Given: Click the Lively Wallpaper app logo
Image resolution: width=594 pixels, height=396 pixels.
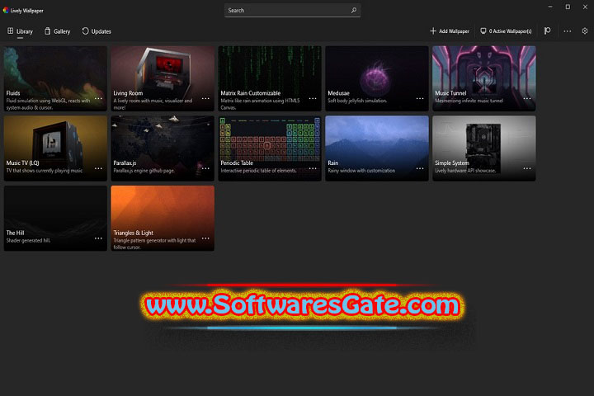Looking at the screenshot, I should 6,11.
